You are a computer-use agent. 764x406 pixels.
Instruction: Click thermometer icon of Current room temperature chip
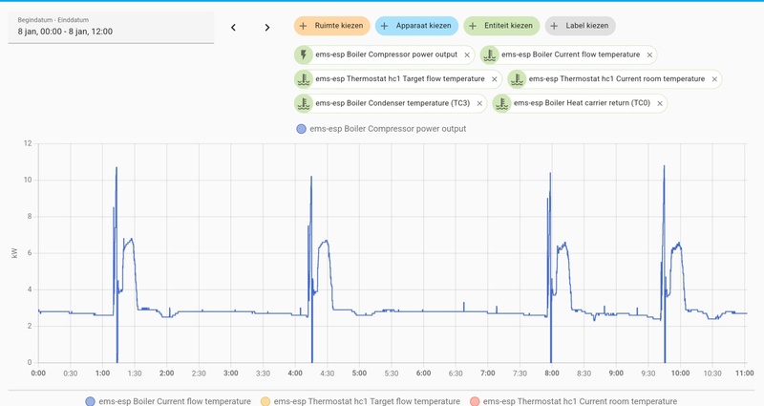517,79
